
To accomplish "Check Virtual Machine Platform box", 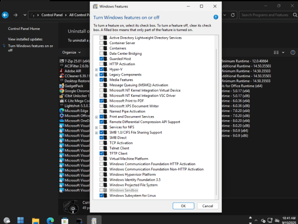I will [x=102, y=159].
